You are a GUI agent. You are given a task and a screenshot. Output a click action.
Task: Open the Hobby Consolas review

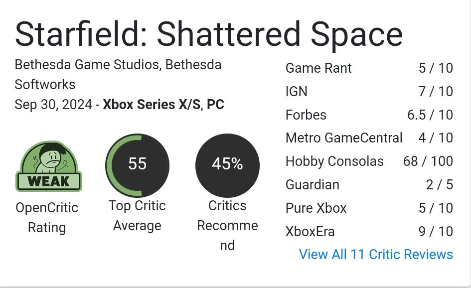pyautogui.click(x=334, y=161)
